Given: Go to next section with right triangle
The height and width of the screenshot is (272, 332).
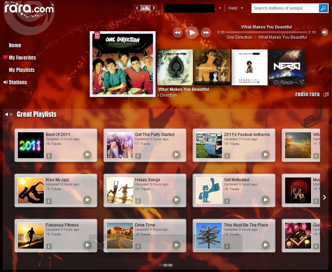Looking at the screenshot, I should pyautogui.click(x=11, y=114).
